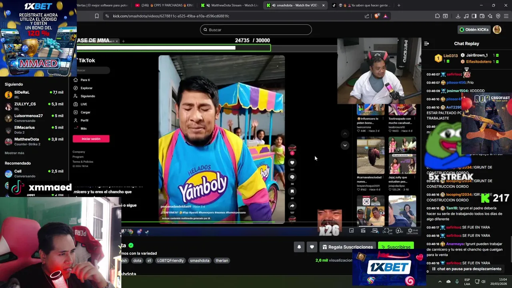Image resolution: width=512 pixels, height=288 pixels.
Task: Open the 'dota' tag link
Action: [137, 260]
